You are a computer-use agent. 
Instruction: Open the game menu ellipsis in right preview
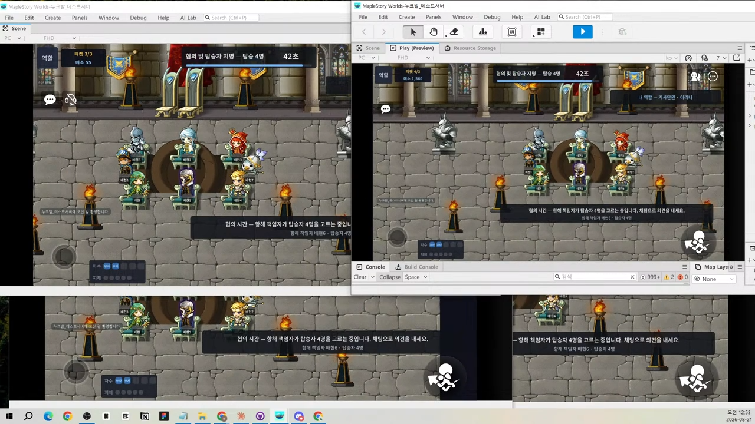tap(713, 76)
